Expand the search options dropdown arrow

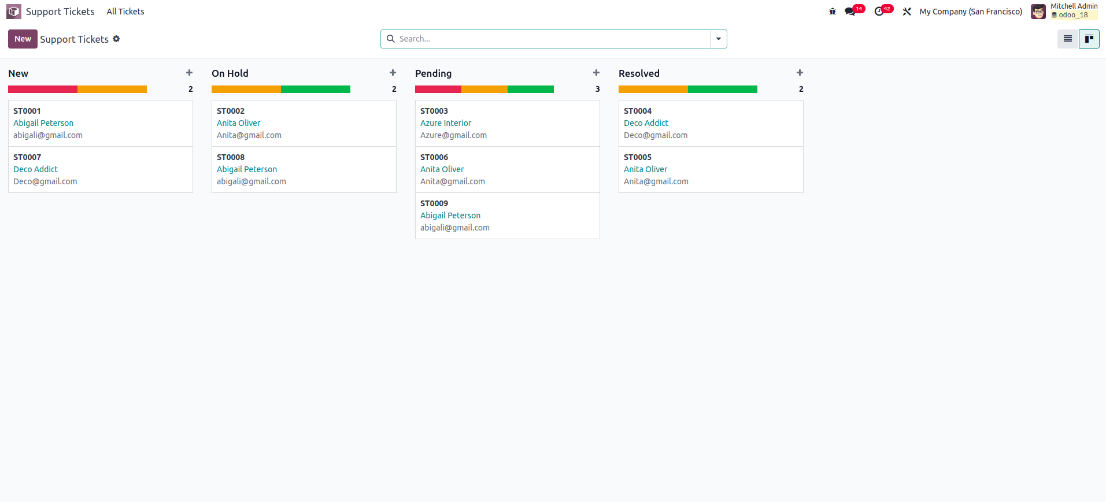719,39
